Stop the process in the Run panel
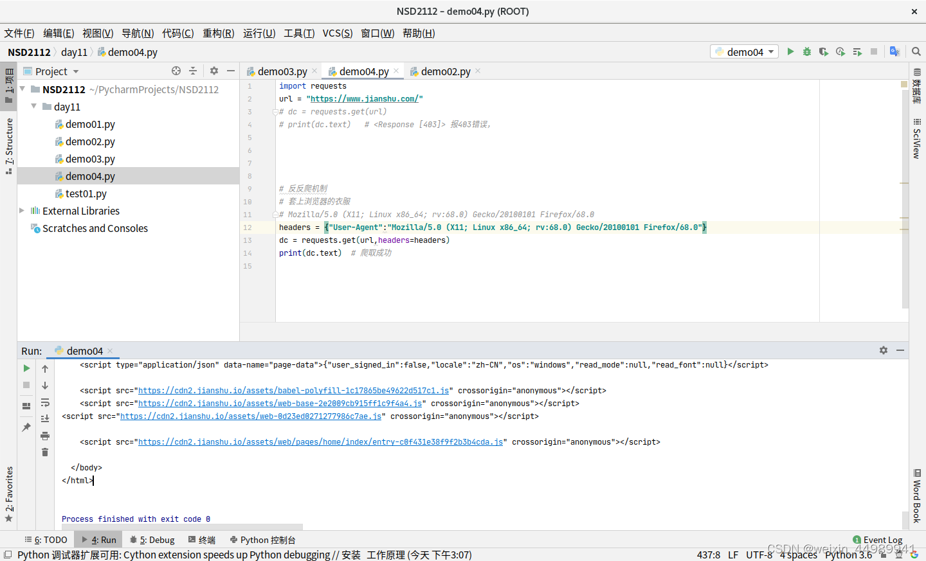This screenshot has width=926, height=561. coord(26,385)
